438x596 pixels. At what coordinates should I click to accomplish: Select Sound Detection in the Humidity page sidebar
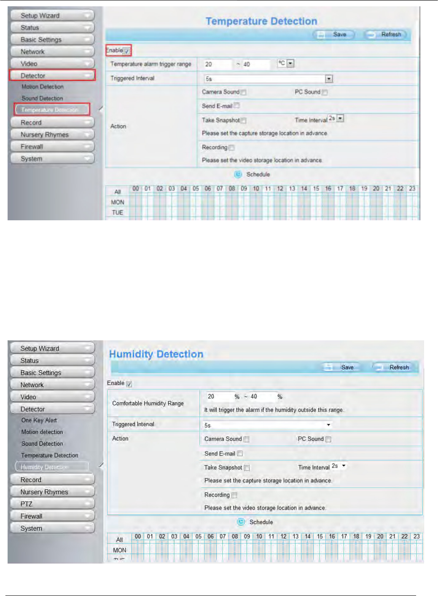point(42,444)
